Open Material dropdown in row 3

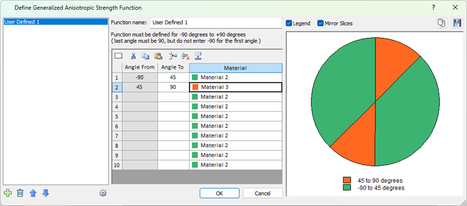pyautogui.click(x=236, y=97)
